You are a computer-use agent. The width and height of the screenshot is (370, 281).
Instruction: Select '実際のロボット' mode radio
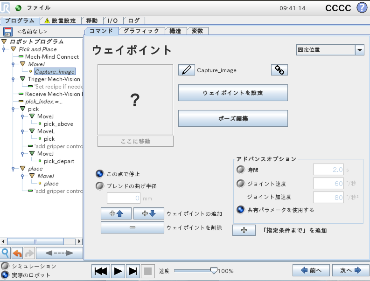click(5, 275)
